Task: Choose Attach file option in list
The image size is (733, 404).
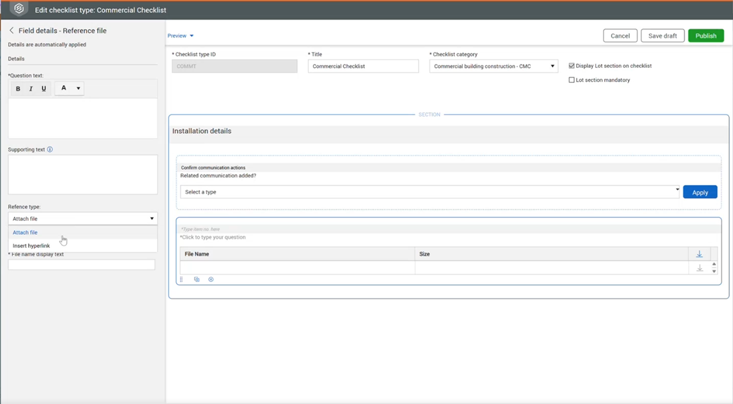Action: pos(25,233)
